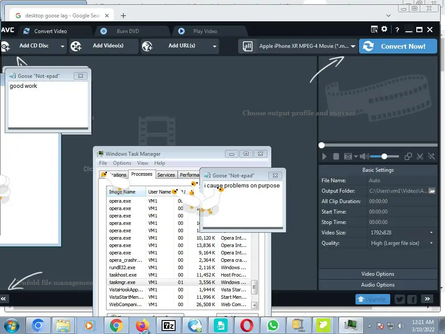Click the Task Manager scrollbar down arrow
The width and height of the screenshot is (445, 334).
pos(255,305)
